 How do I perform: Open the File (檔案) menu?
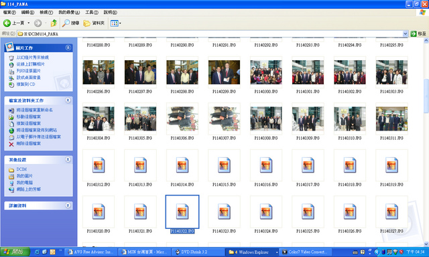coord(9,12)
